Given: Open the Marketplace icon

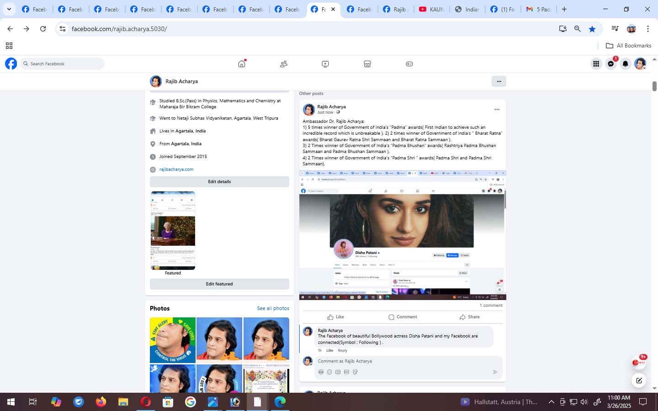Looking at the screenshot, I should [x=367, y=64].
